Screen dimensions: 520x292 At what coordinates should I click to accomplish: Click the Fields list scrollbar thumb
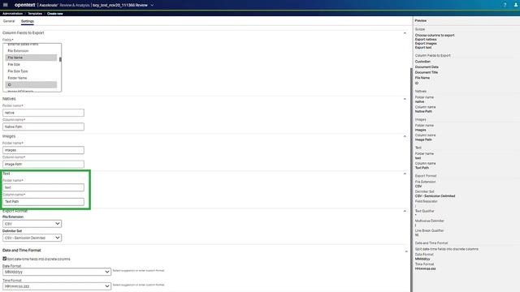pyautogui.click(x=60, y=59)
